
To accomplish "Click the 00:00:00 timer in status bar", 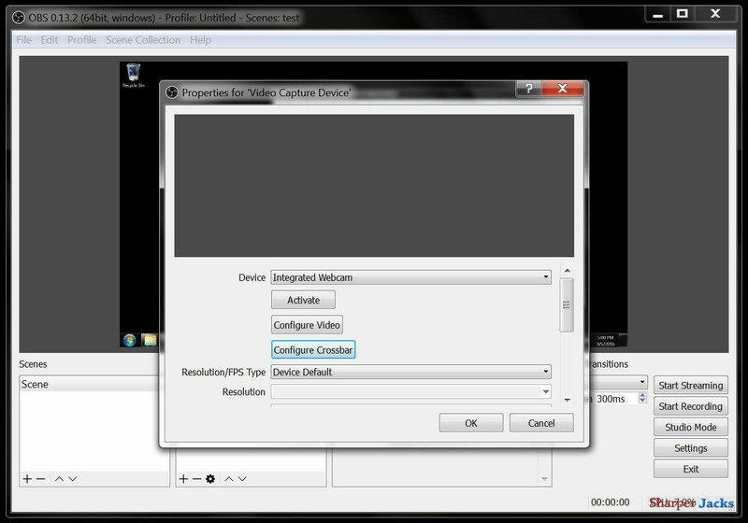I will pos(611,502).
